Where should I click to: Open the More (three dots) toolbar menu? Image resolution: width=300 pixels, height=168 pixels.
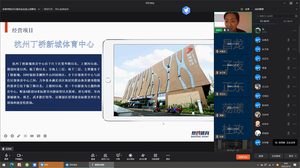[168, 156]
